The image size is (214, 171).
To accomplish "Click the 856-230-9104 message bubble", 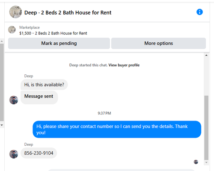I will coord(39,153).
